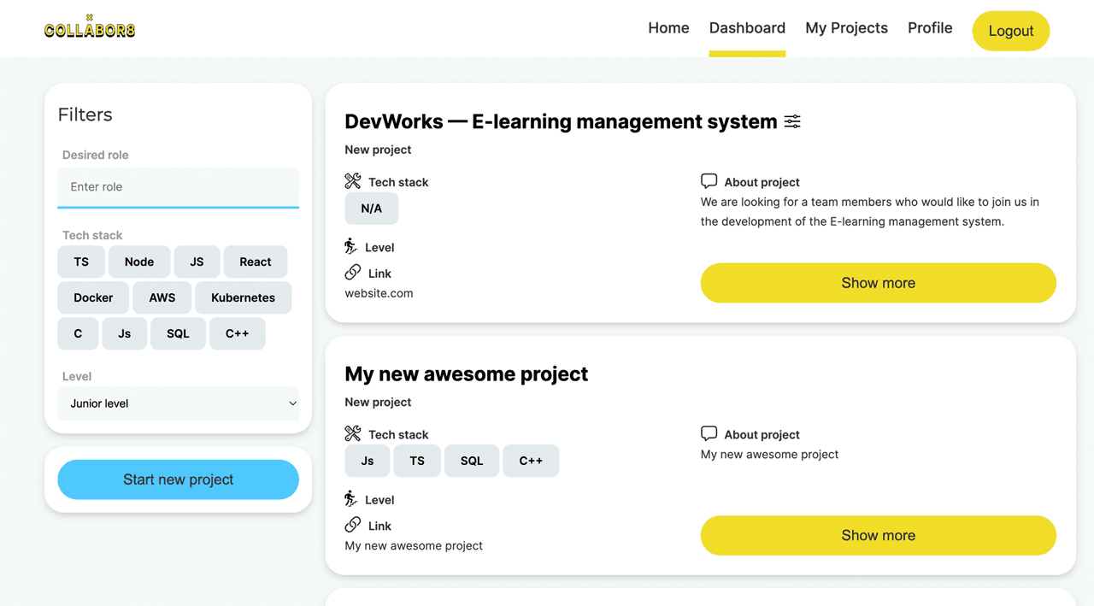
Task: Open My Projects in navigation
Action: 846,28
